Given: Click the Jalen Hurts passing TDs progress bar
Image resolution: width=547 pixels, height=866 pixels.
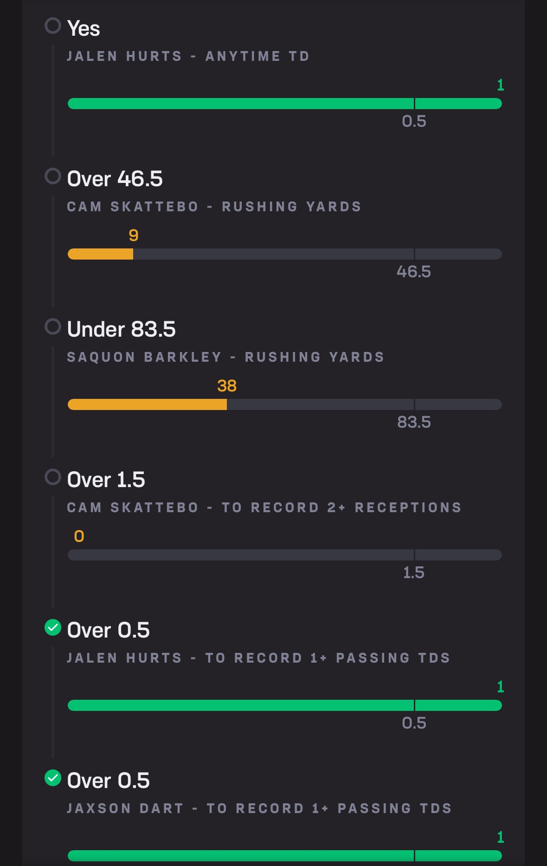Looking at the screenshot, I should coord(284,705).
